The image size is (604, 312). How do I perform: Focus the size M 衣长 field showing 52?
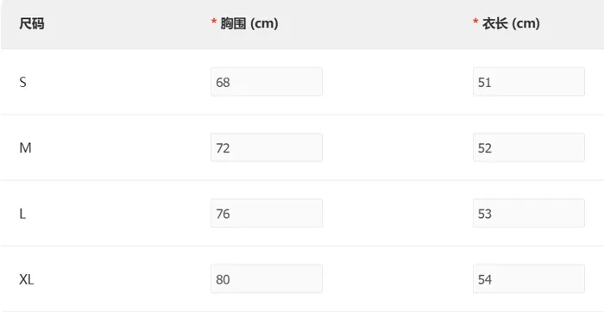pos(529,147)
